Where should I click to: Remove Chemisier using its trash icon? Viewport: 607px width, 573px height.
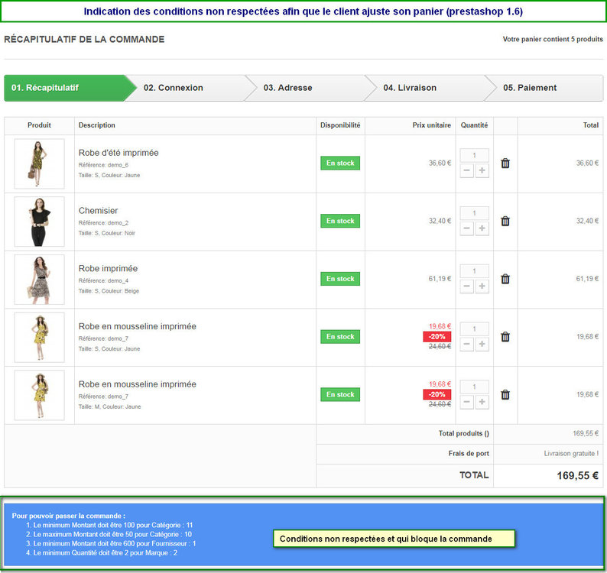(x=505, y=221)
